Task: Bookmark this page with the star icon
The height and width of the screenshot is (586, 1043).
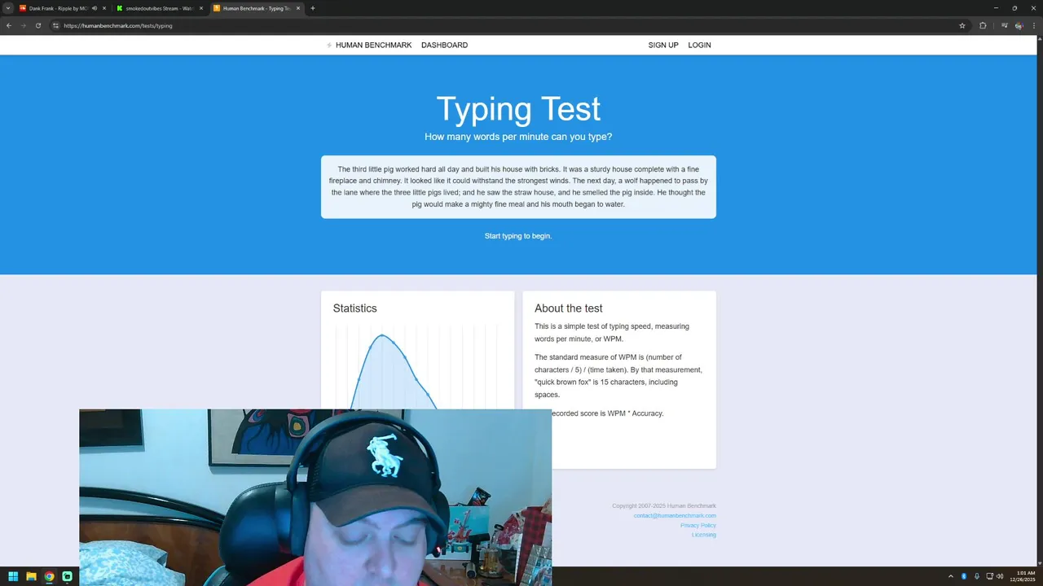Action: pos(962,25)
